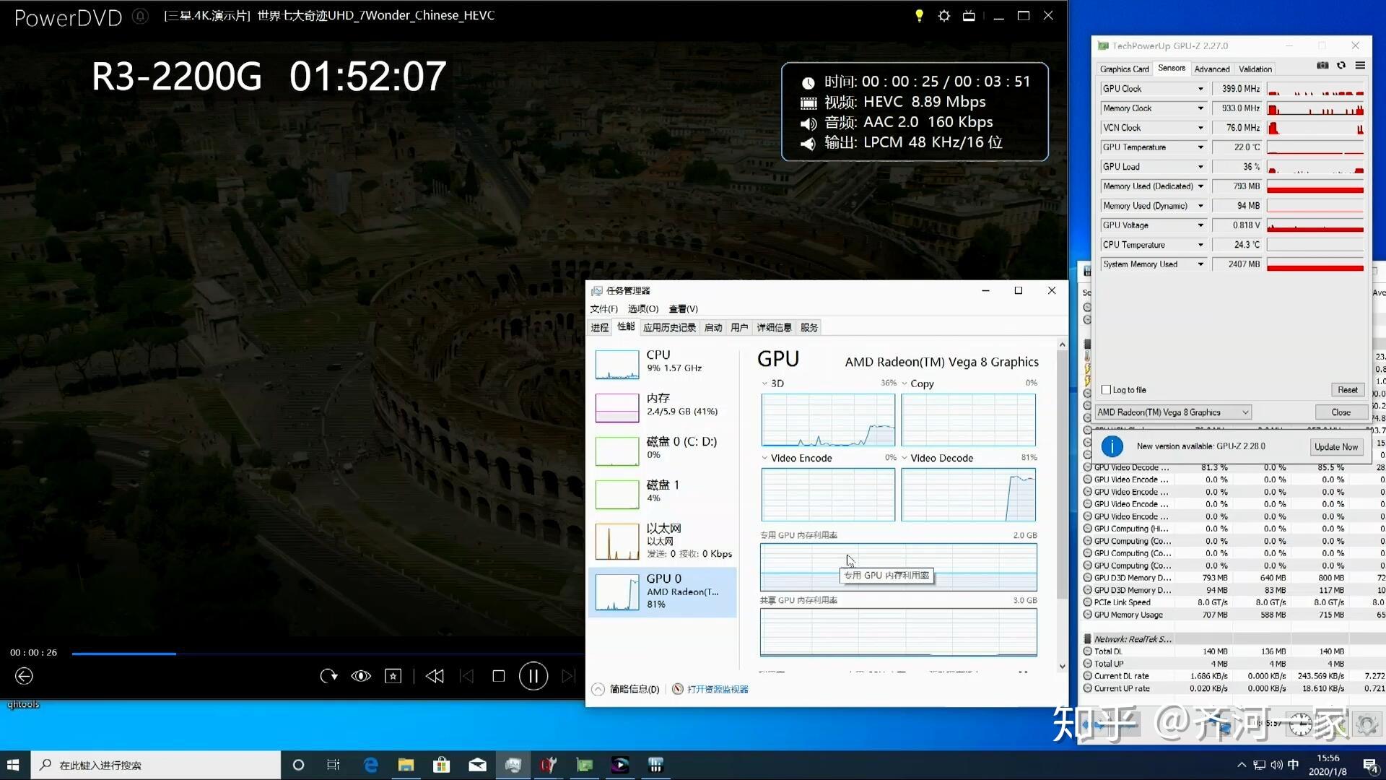1386x780 pixels.
Task: Open the Task Manager 查看(V) menu
Action: (683, 309)
